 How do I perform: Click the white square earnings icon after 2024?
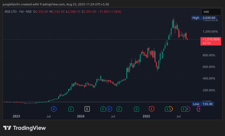tap(87, 109)
